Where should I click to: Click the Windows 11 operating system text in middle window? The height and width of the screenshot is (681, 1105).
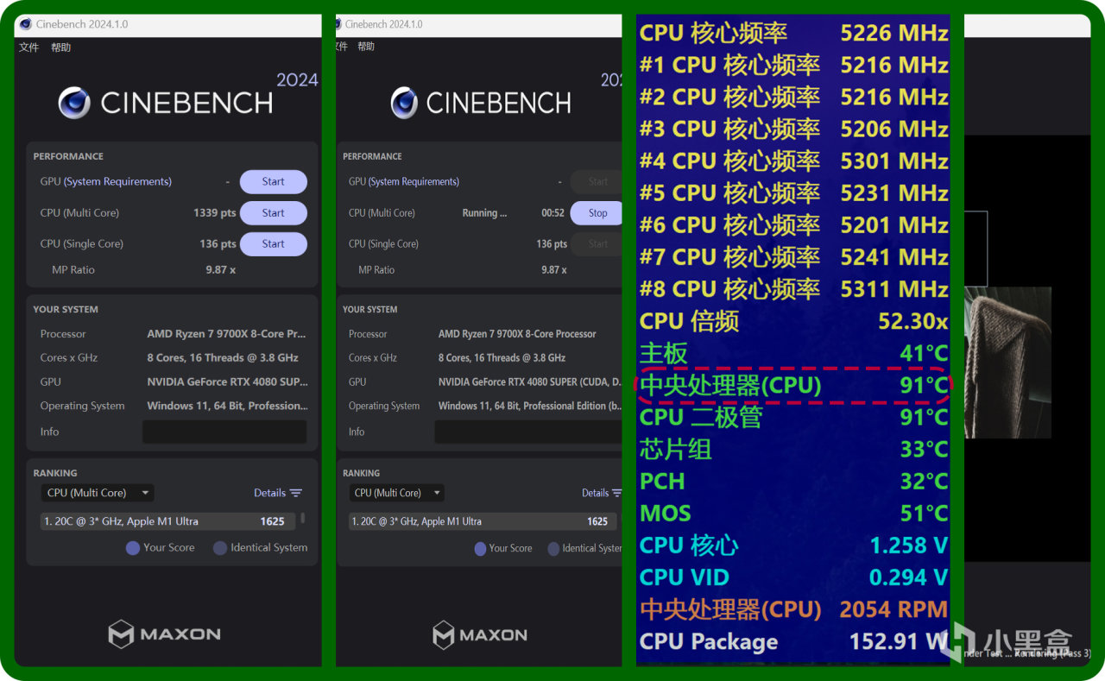530,406
